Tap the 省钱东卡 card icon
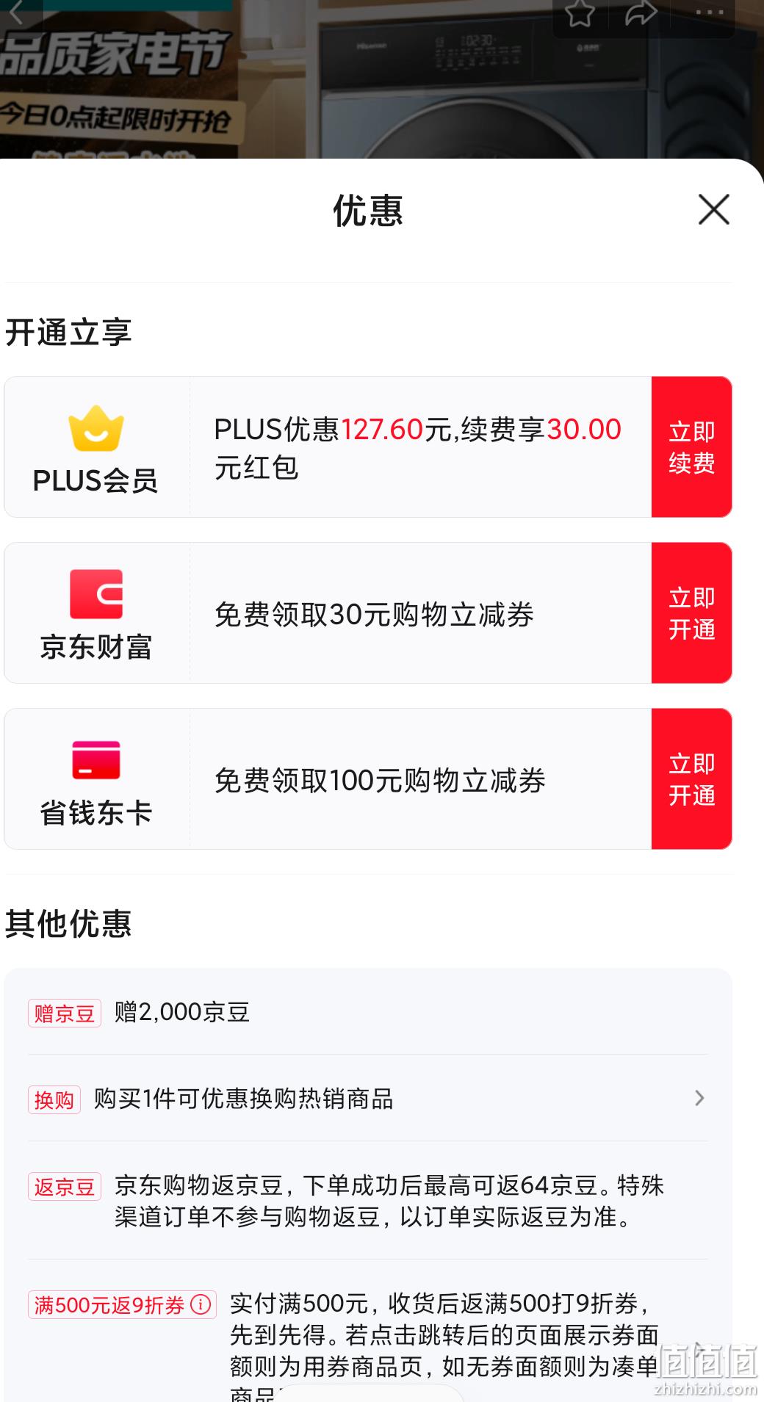Image resolution: width=764 pixels, height=1402 pixels. coord(96,760)
